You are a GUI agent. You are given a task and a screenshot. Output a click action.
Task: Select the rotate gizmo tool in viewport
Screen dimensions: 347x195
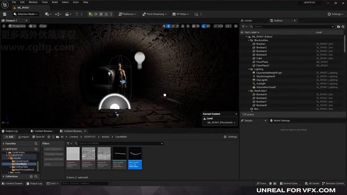click(173, 26)
